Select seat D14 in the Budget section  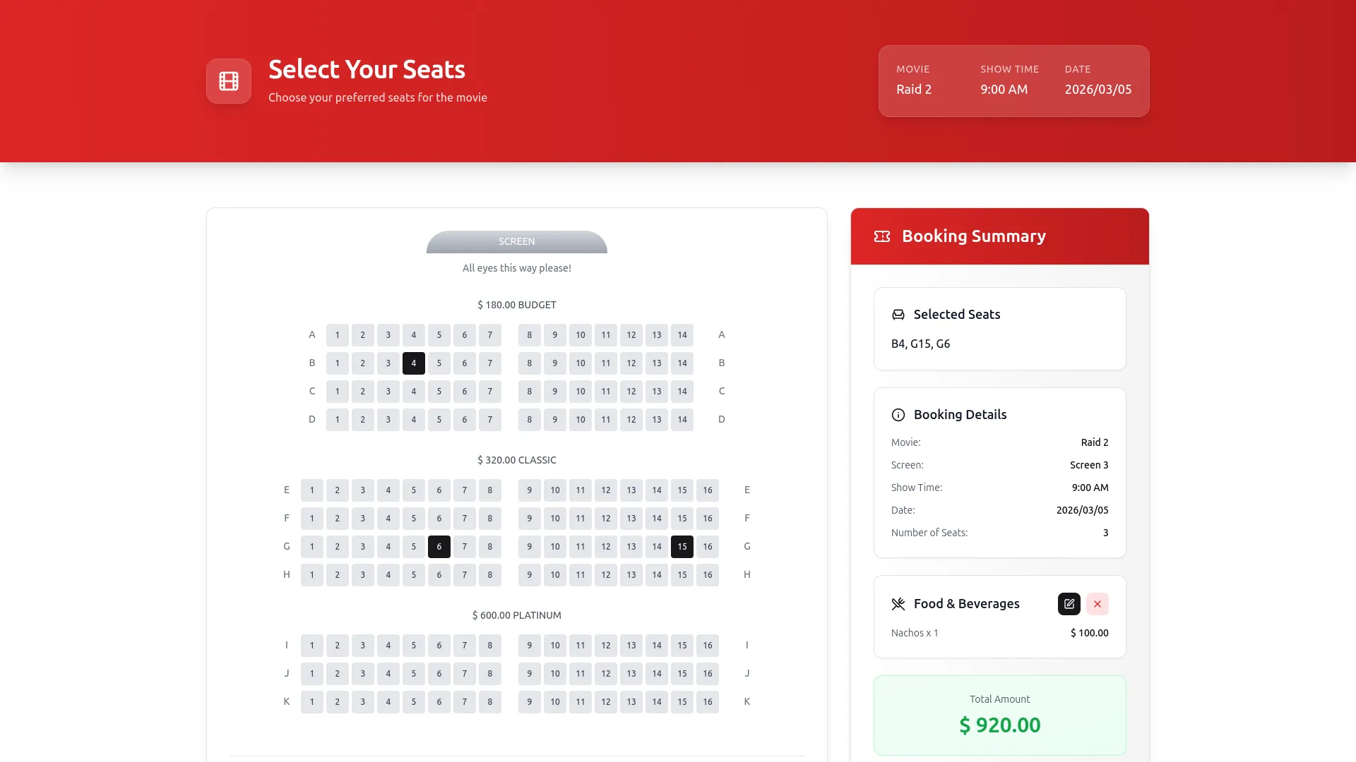pyautogui.click(x=682, y=419)
